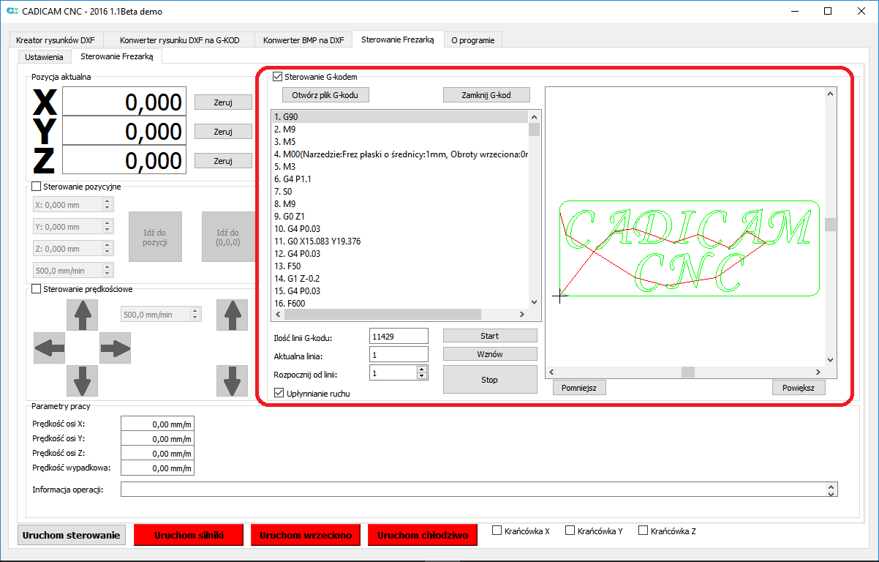
Task: Select G-code line '1. G90'
Action: [x=400, y=117]
